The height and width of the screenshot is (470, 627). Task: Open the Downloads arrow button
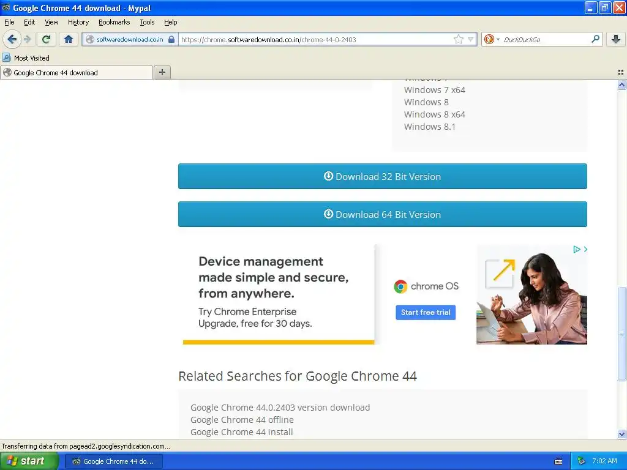coord(616,39)
